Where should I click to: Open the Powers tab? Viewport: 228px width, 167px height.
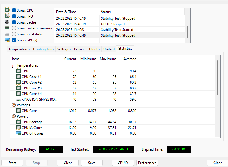pos(80,49)
